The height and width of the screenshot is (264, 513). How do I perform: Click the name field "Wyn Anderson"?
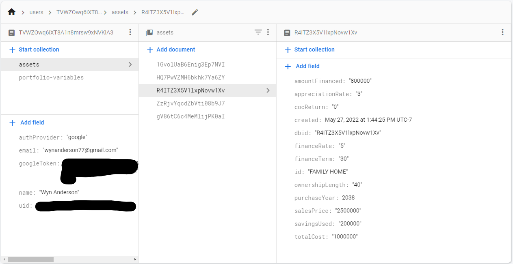[x=49, y=193]
